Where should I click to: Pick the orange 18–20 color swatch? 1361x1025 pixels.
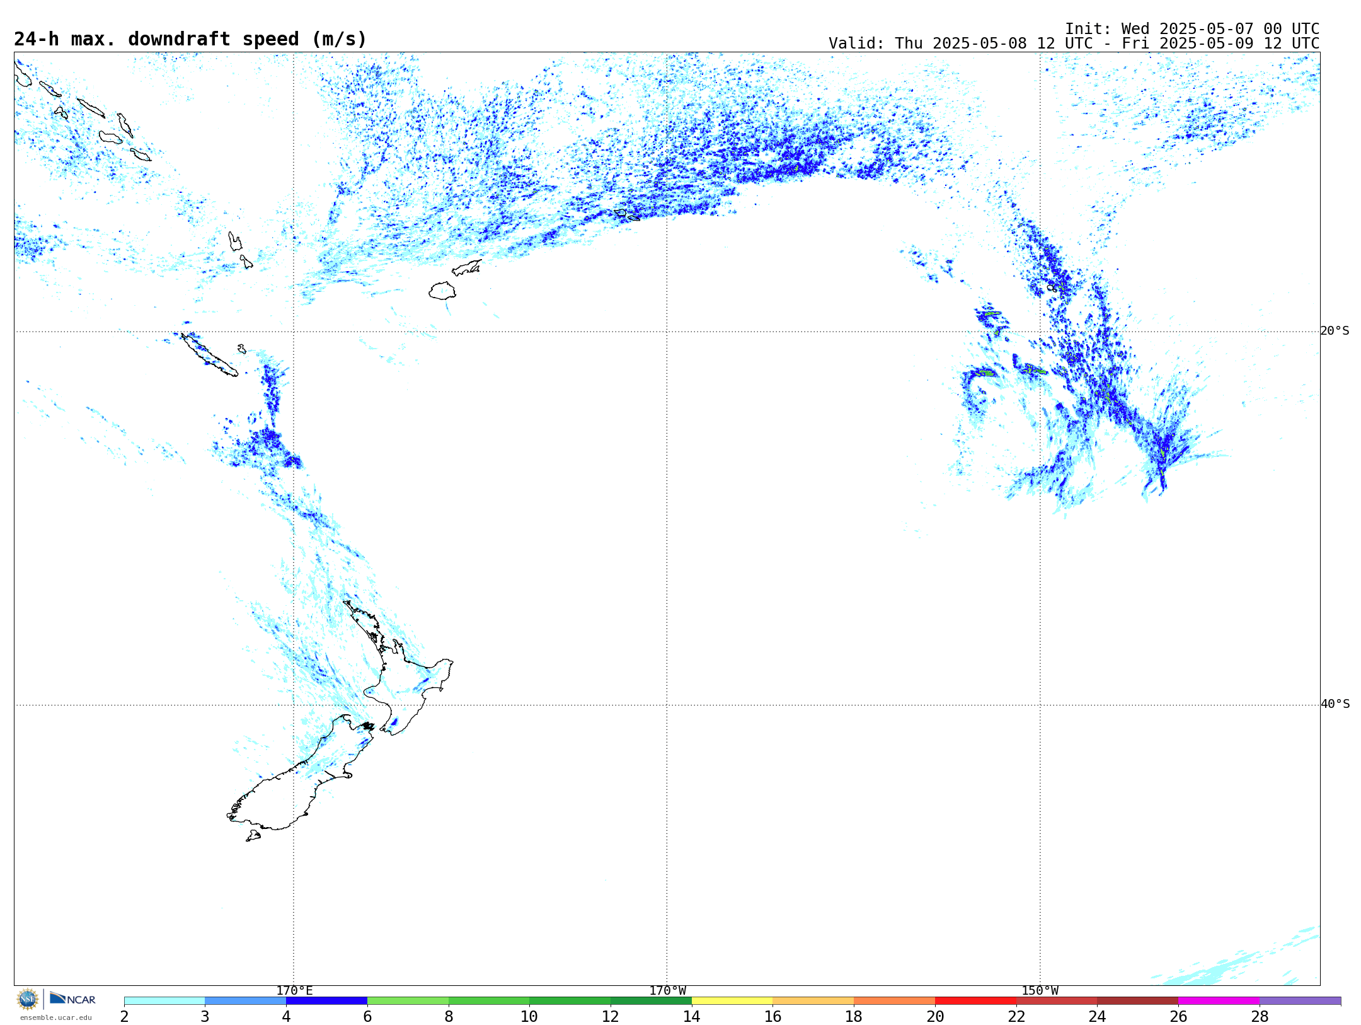[894, 1001]
